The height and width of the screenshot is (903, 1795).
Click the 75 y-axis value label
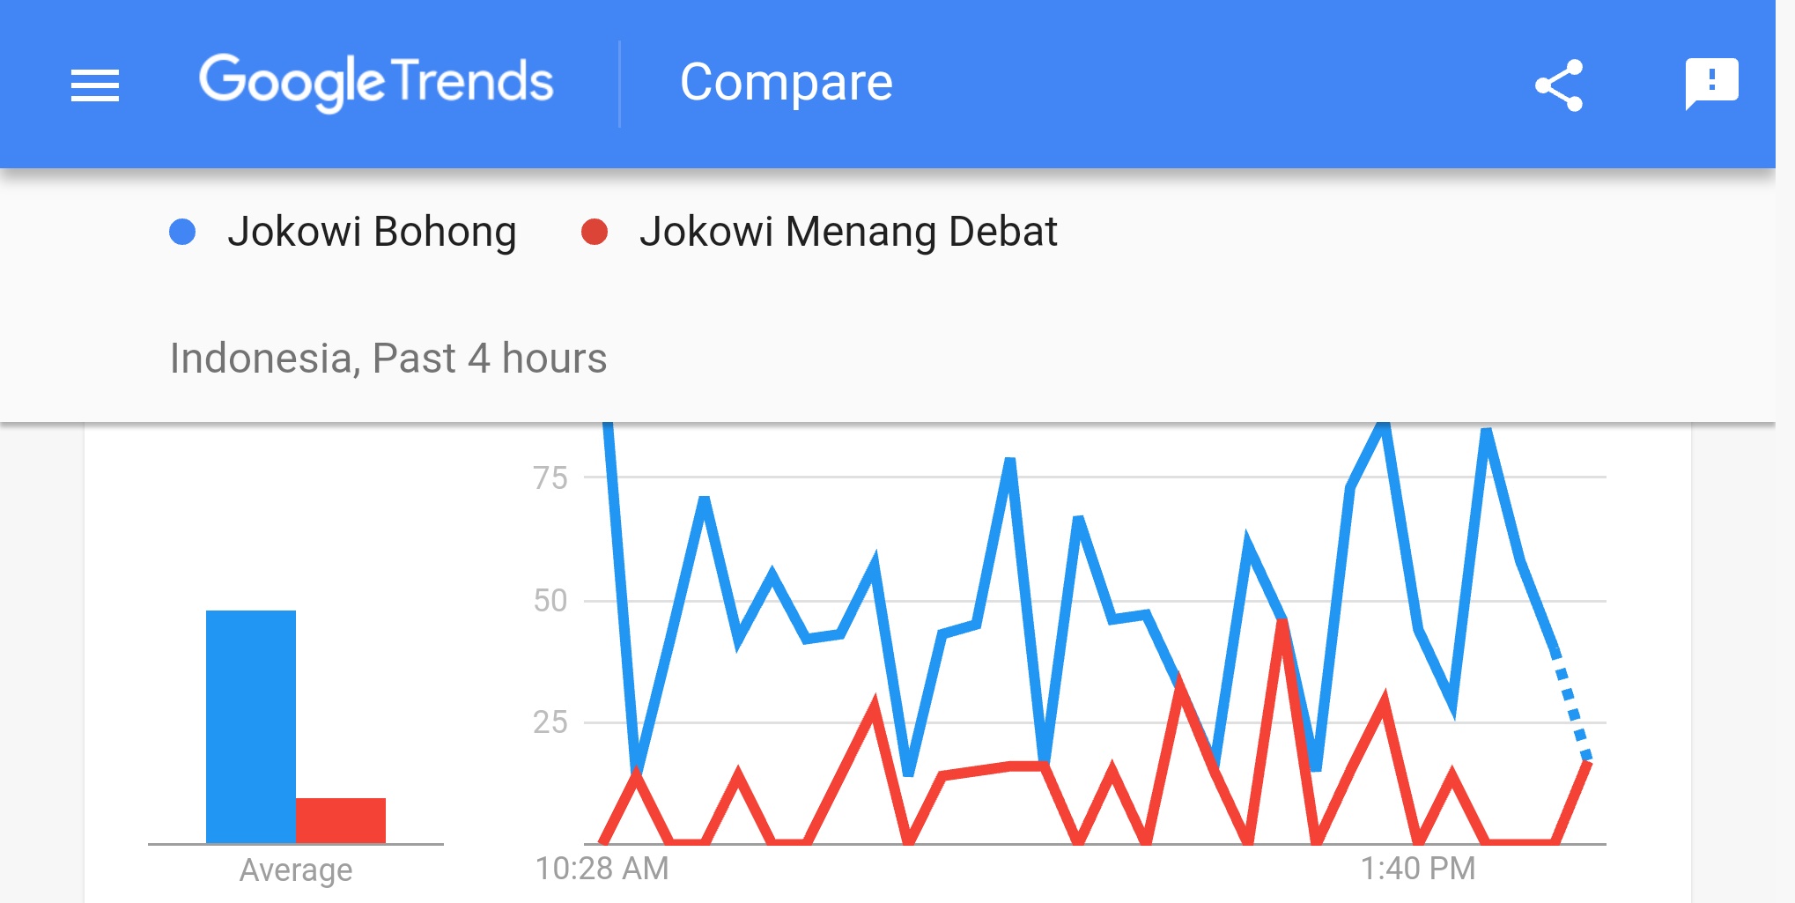coord(550,478)
